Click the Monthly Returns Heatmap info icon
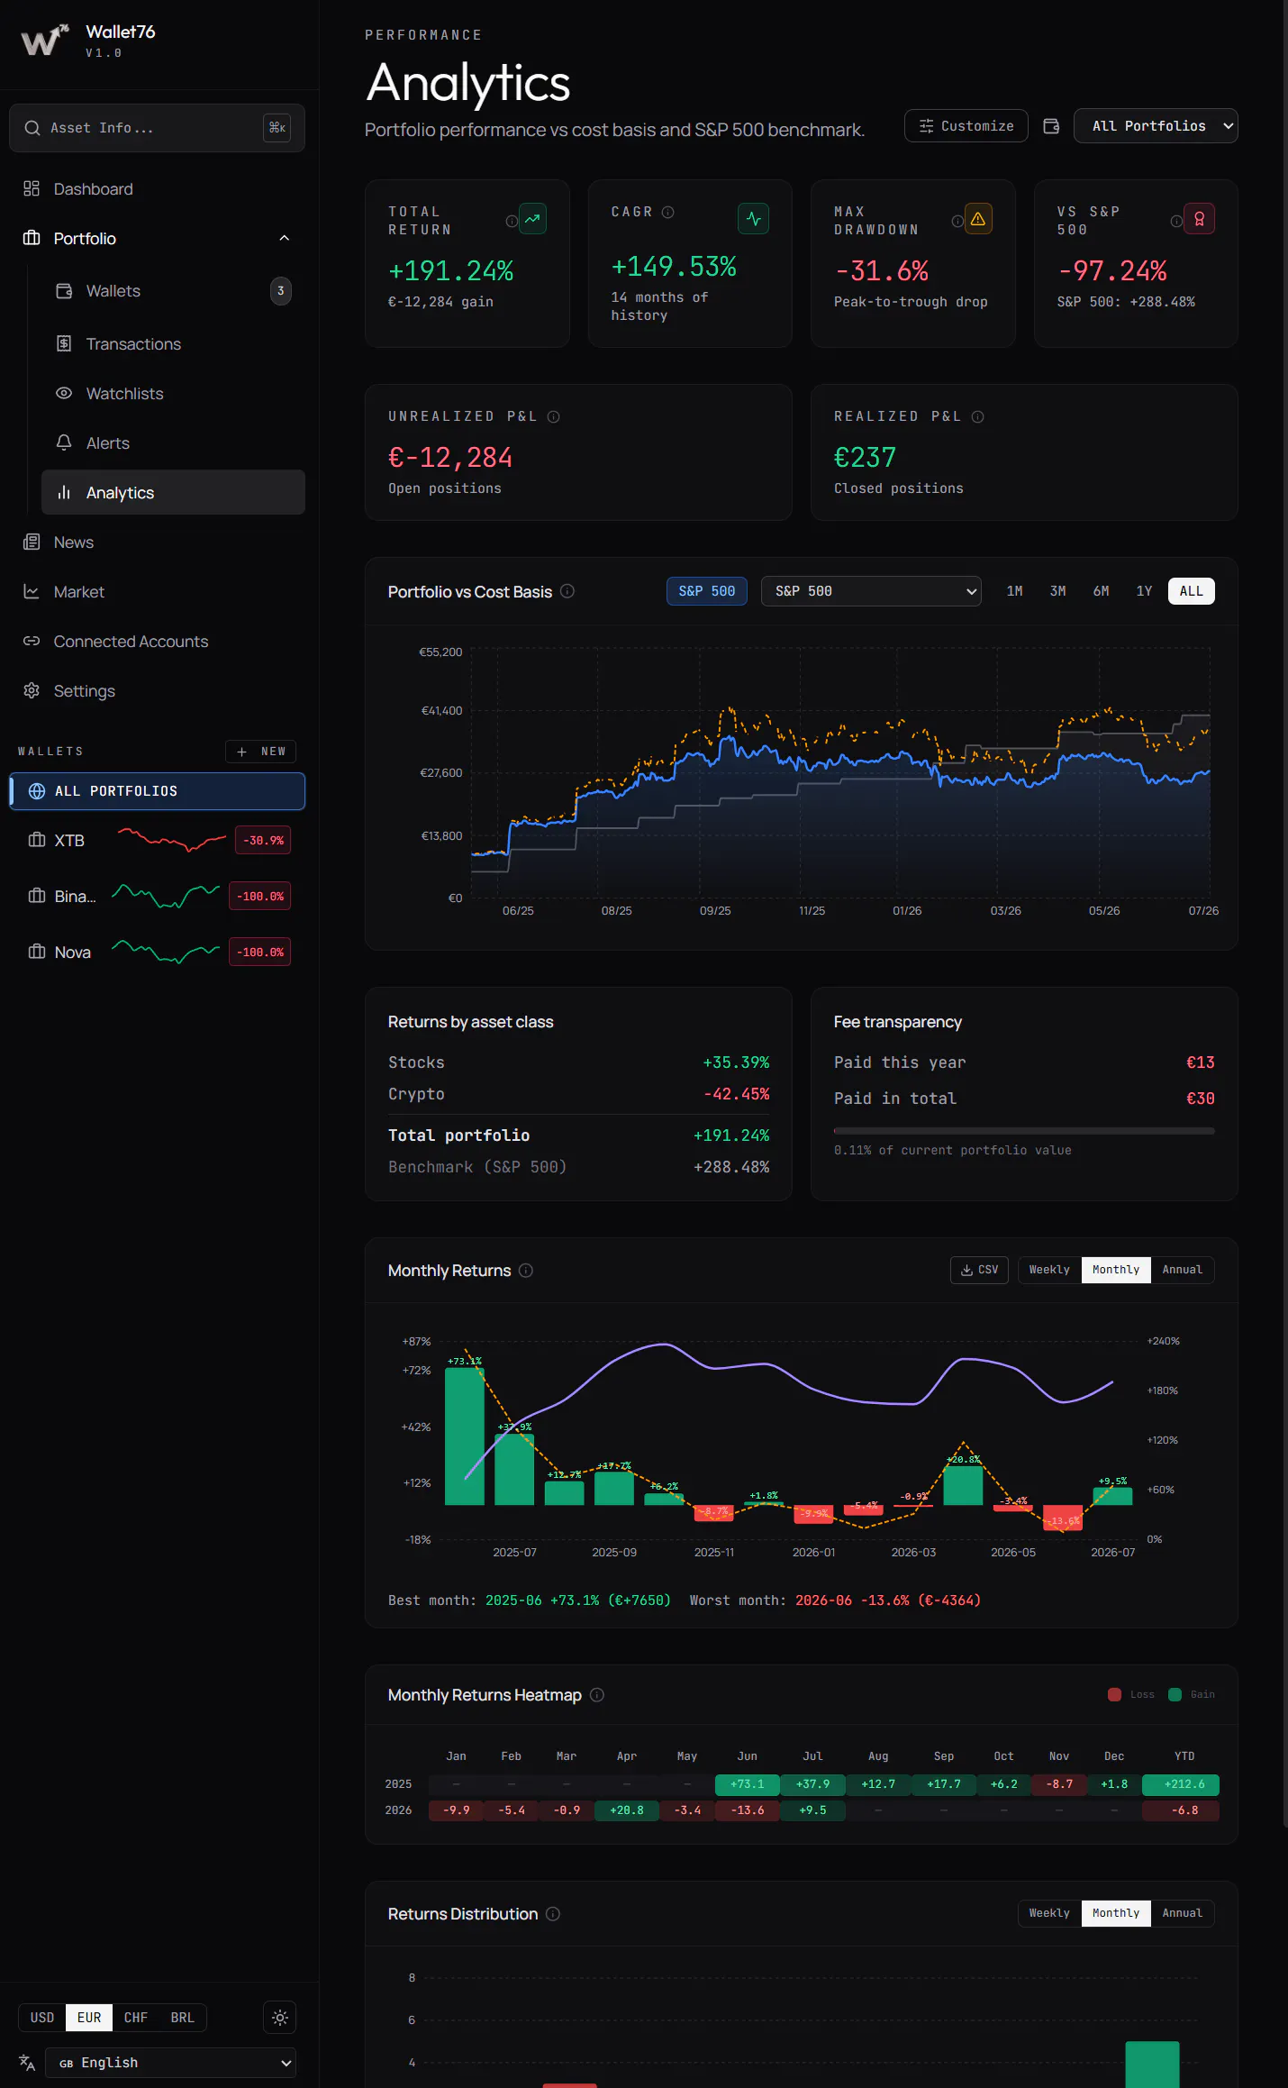The image size is (1288, 2088). pos(597,1695)
